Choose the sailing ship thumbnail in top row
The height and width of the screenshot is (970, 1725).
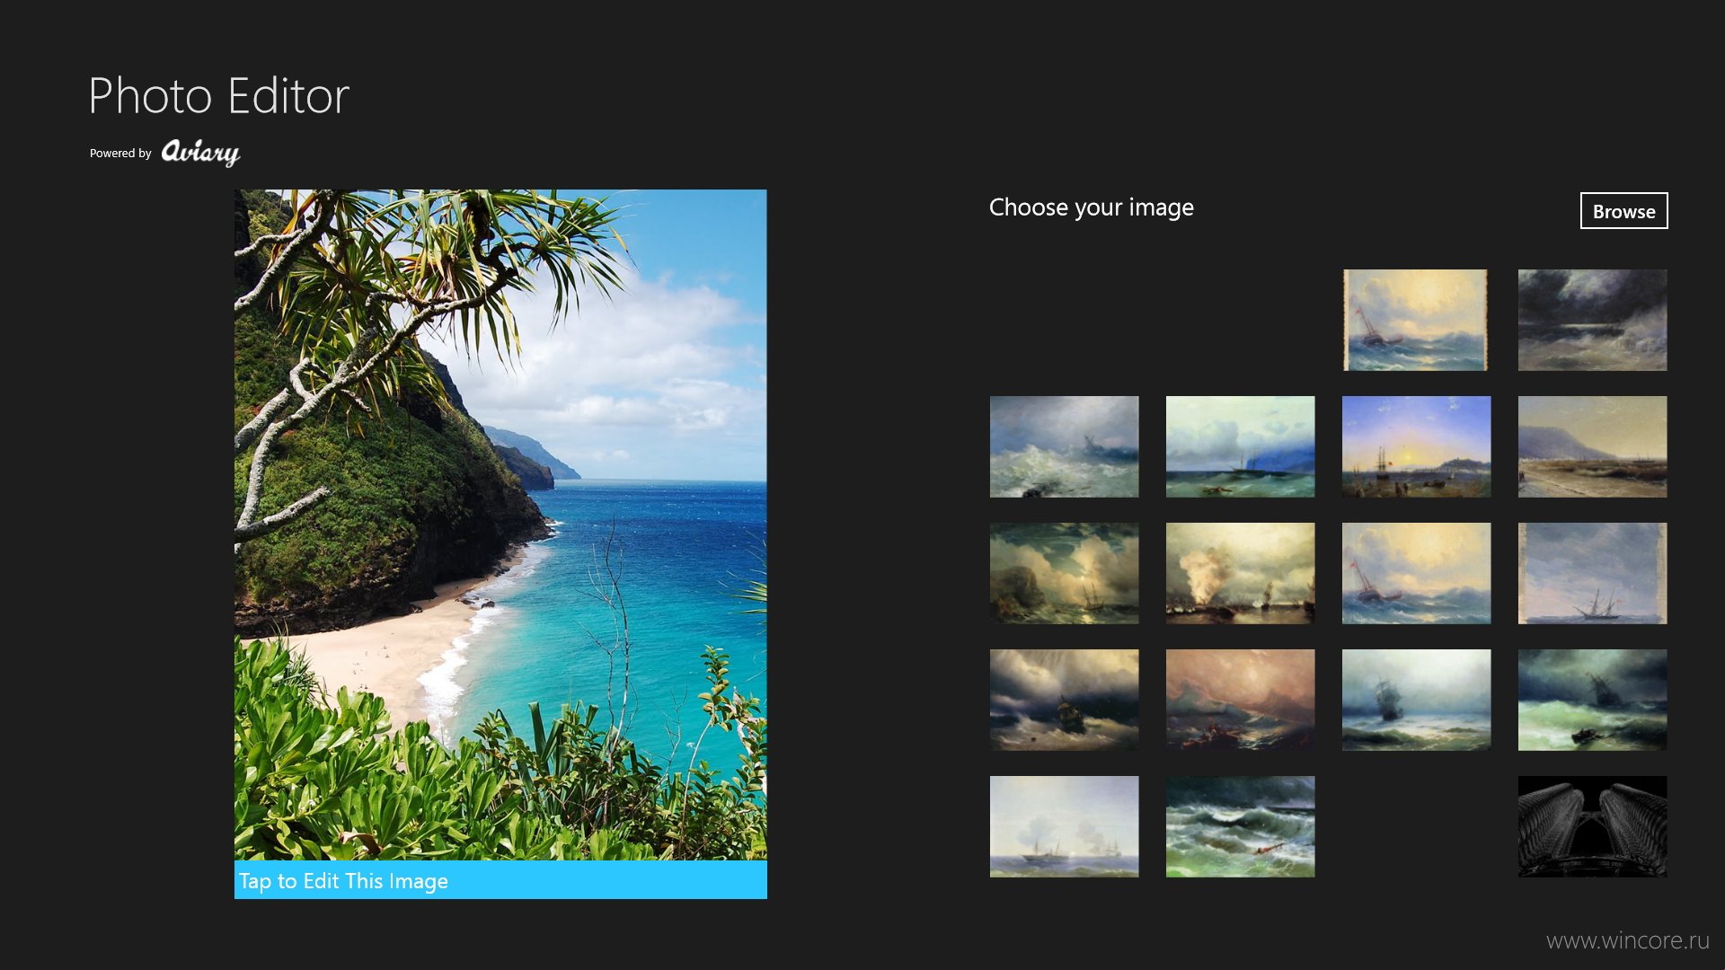[1415, 320]
